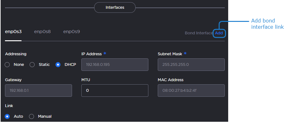Image resolution: width=303 pixels, height=128 pixels.
Task: Click the IP Address input field
Action: 115,65
